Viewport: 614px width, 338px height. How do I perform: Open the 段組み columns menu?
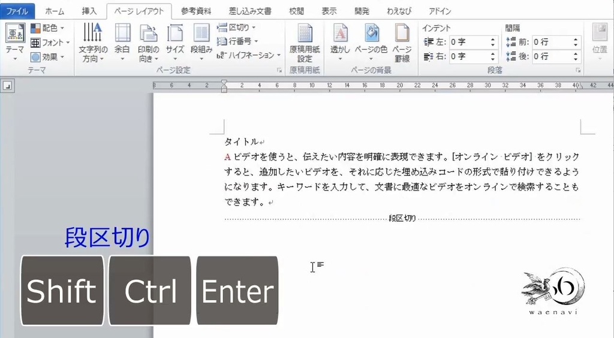[x=201, y=42]
